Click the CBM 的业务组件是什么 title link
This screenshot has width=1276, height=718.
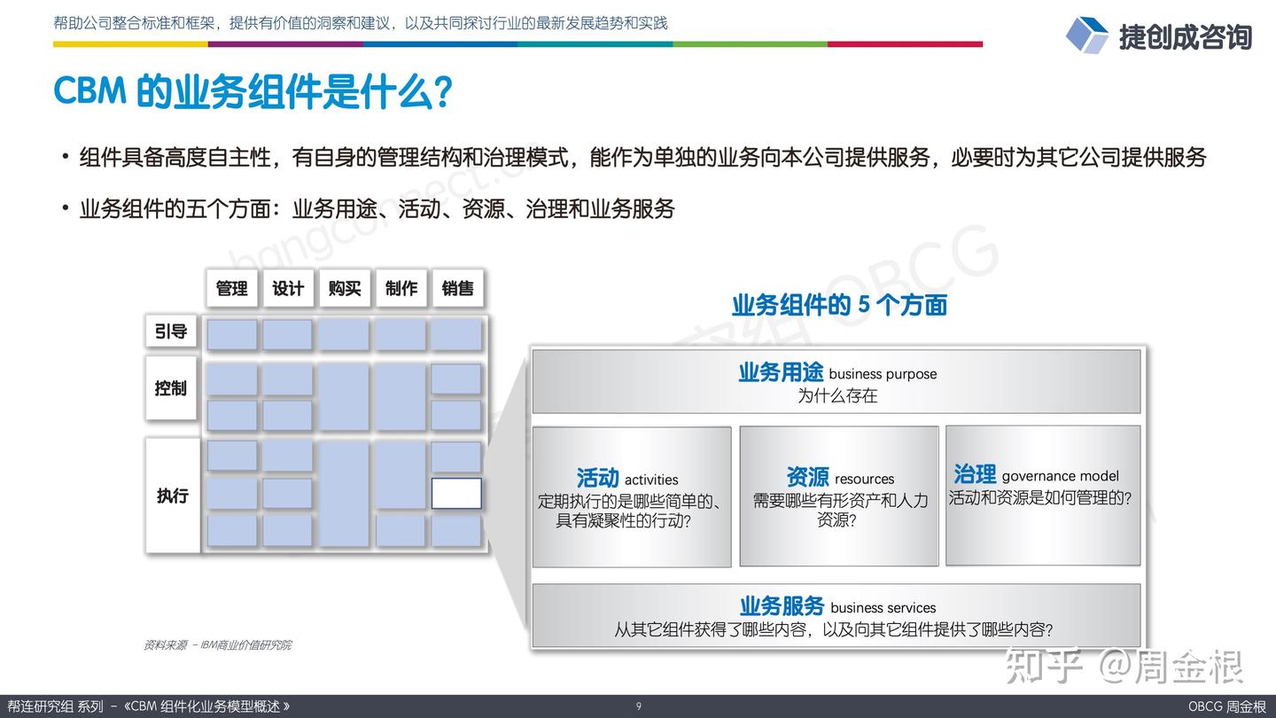pos(254,90)
